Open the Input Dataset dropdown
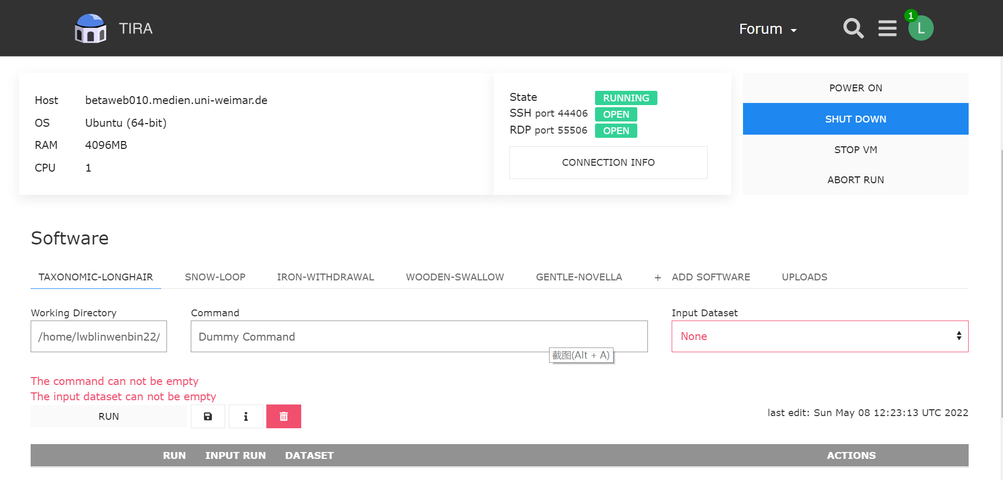Image resolution: width=1003 pixels, height=480 pixels. (x=820, y=336)
